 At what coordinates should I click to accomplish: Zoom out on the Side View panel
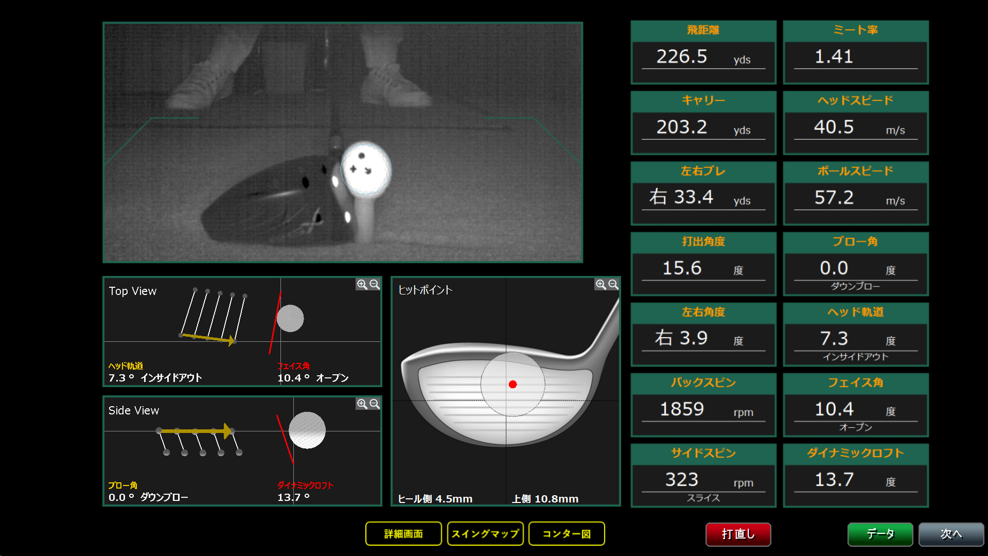coord(375,404)
